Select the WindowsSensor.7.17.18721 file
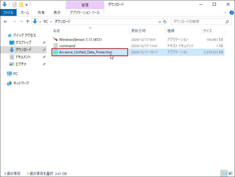This screenshot has height=177, width=235. [x=80, y=40]
